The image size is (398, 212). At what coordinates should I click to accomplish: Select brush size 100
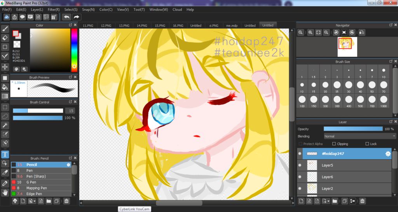click(302, 101)
